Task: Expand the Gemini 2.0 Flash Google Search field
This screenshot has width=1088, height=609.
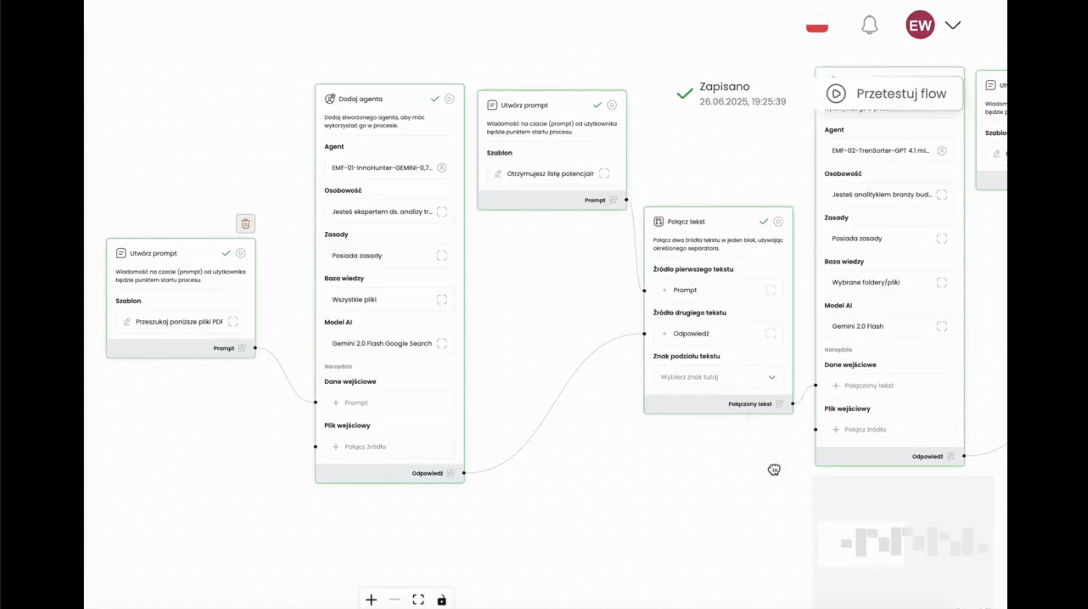Action: tap(442, 344)
